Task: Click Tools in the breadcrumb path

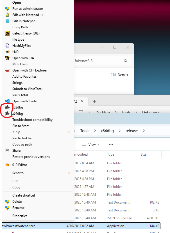Action: click(85, 131)
